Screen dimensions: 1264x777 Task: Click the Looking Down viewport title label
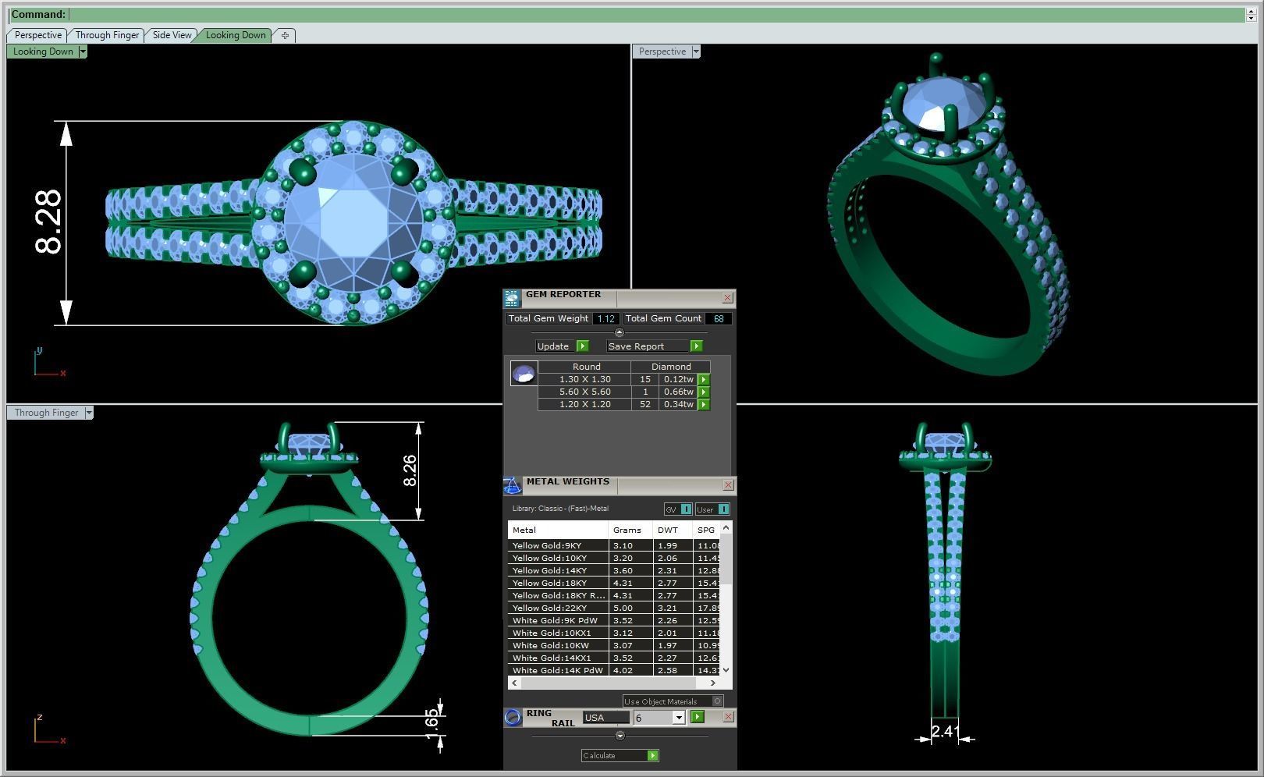pos(43,51)
